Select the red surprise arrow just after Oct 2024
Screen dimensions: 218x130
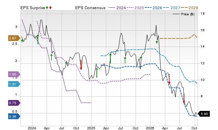[x=81, y=65]
